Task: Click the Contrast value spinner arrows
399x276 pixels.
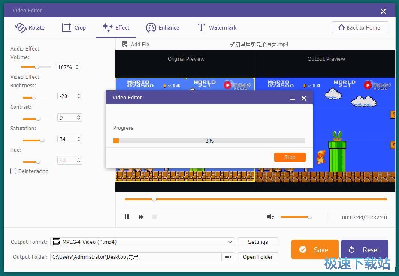Action: tap(79, 117)
